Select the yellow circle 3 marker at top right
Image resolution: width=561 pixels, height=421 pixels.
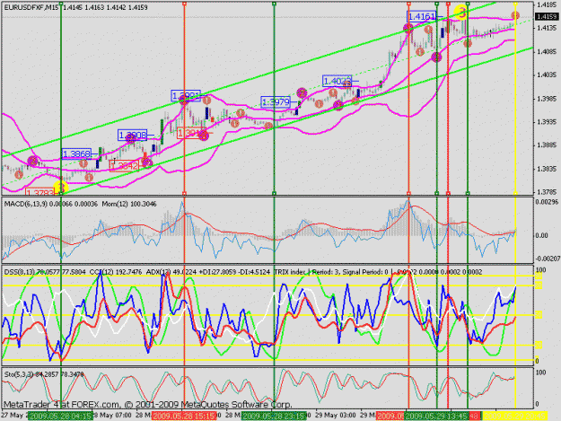point(462,13)
